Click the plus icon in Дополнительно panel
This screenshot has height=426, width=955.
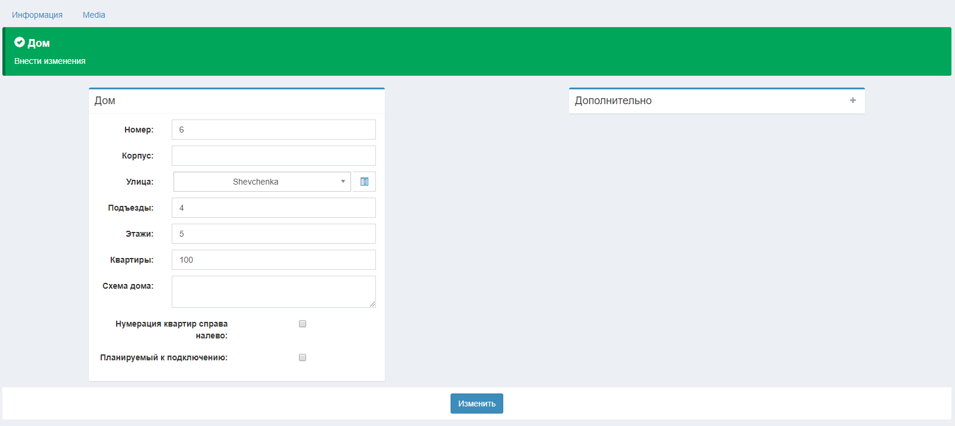[853, 101]
